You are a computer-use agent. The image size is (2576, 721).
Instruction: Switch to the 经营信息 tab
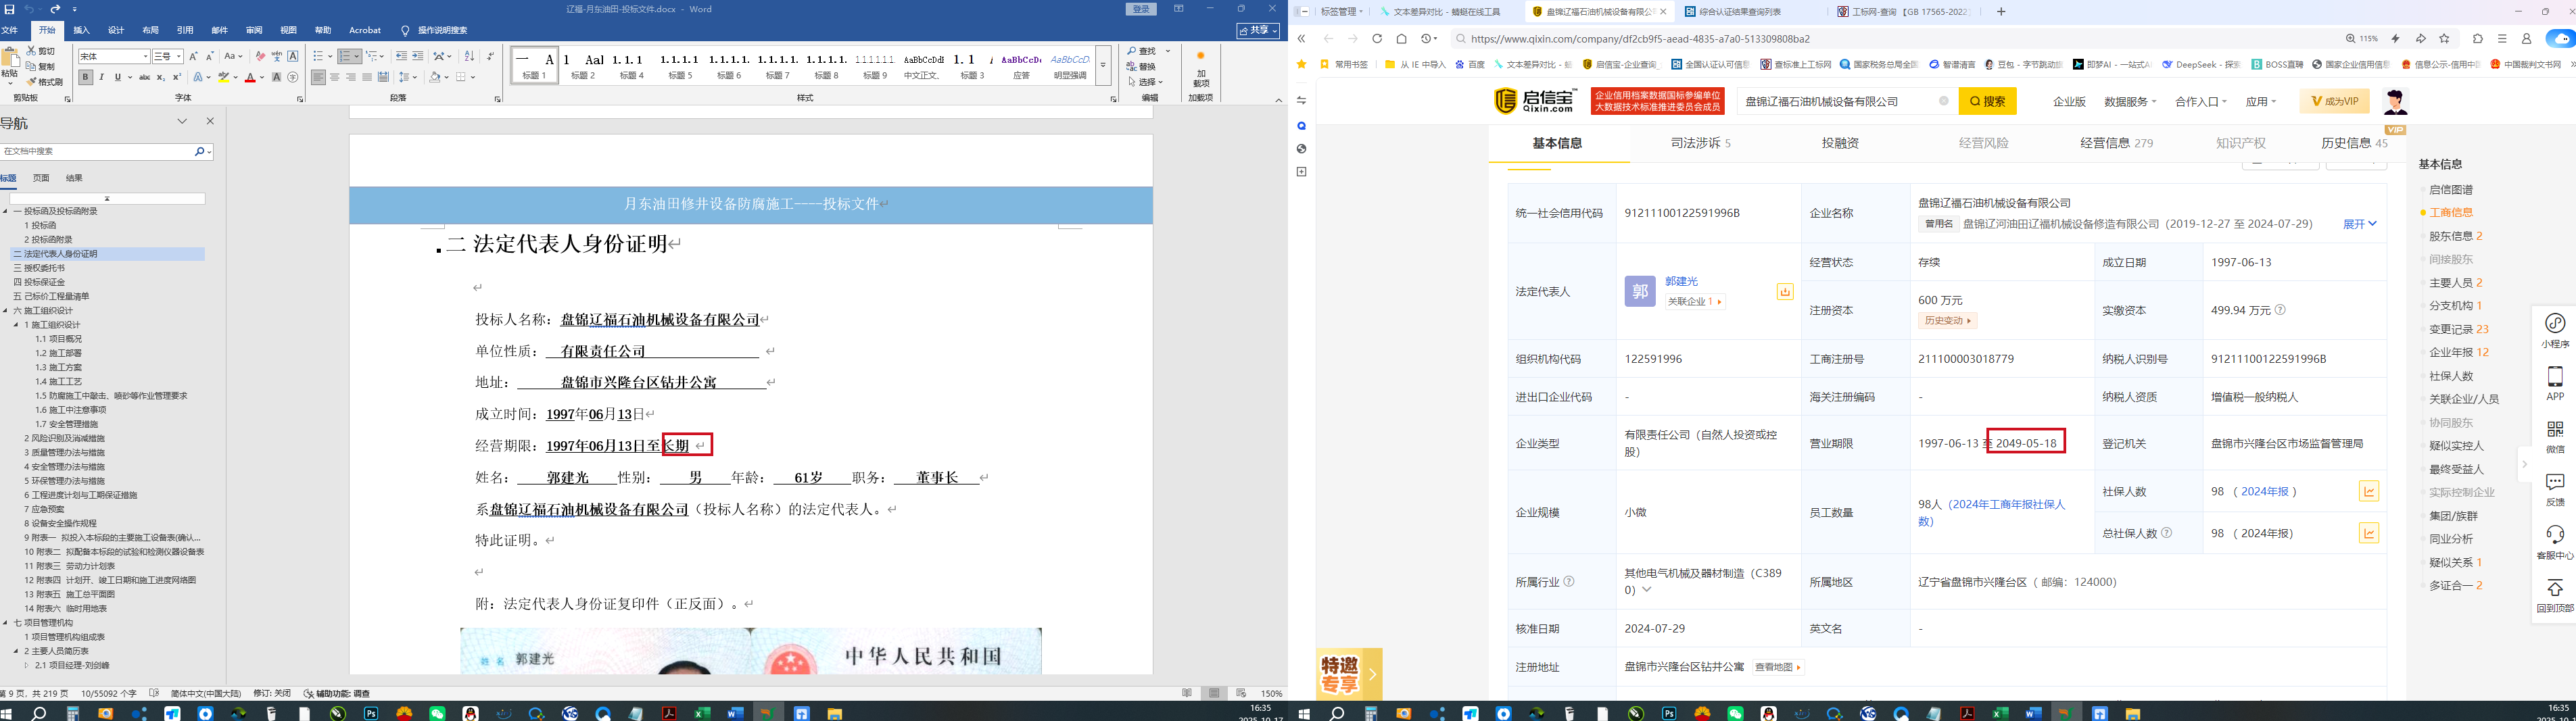pyautogui.click(x=2116, y=143)
